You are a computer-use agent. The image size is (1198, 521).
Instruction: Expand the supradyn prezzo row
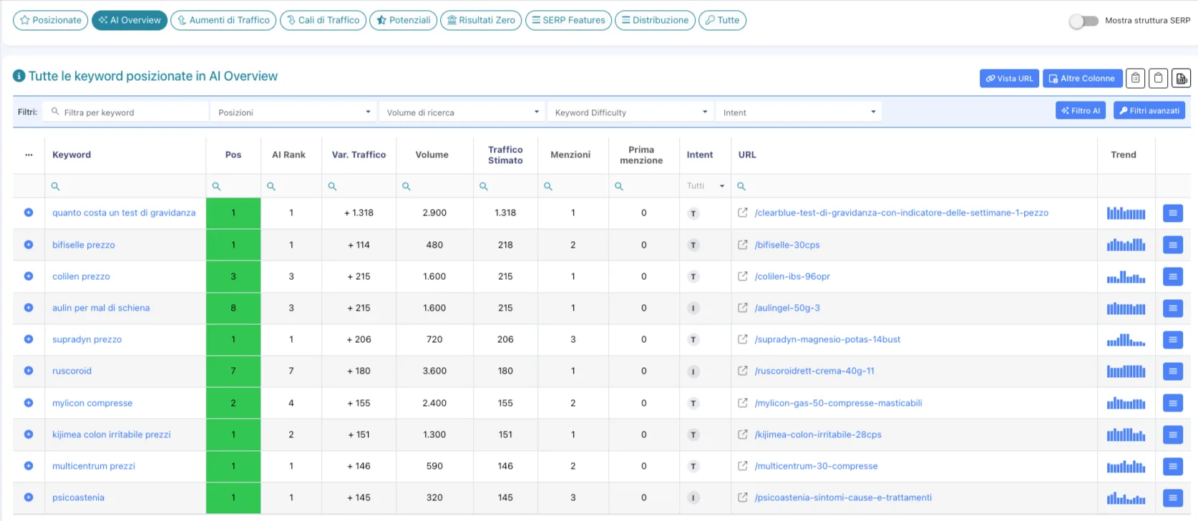pos(29,339)
